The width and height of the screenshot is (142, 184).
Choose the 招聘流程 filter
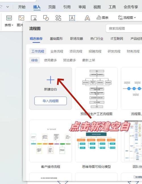point(95,51)
